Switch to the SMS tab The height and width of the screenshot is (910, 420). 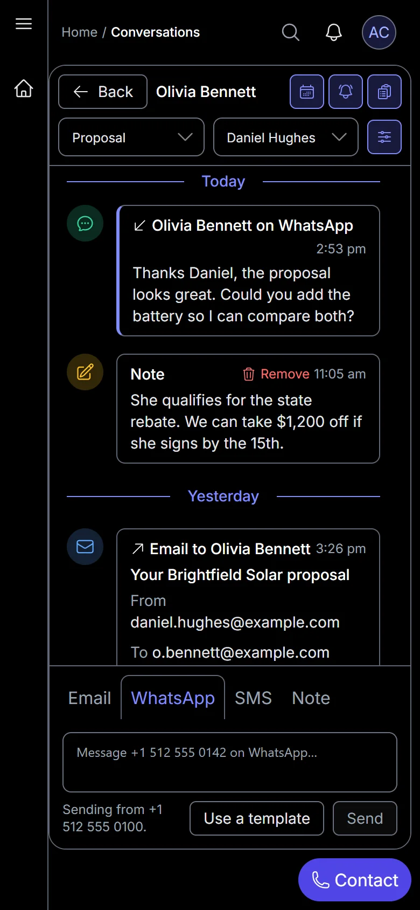(253, 698)
